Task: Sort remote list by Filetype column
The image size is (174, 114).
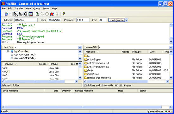Action: pos(139,52)
